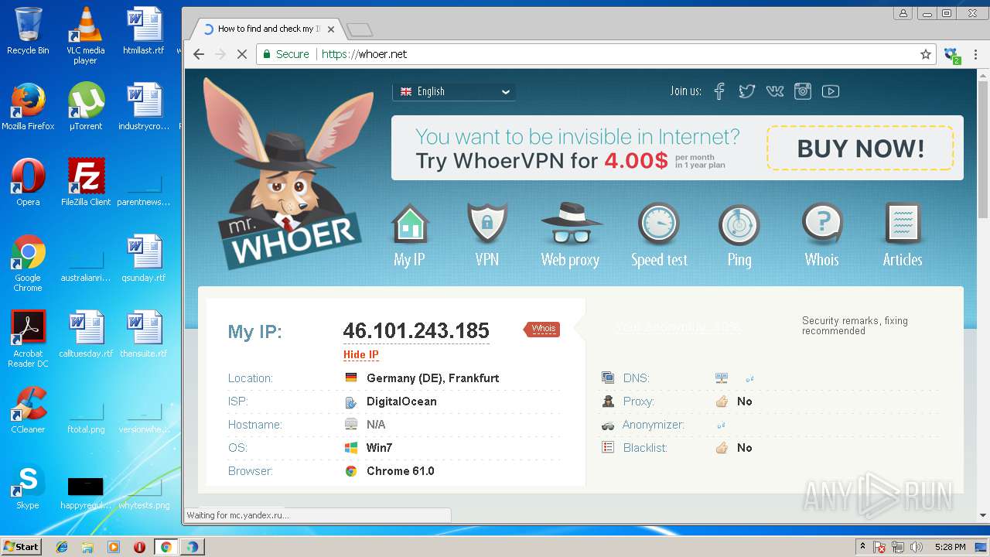Screen dimensions: 990x557
Task: Click the Hide IP link
Action: coord(361,355)
